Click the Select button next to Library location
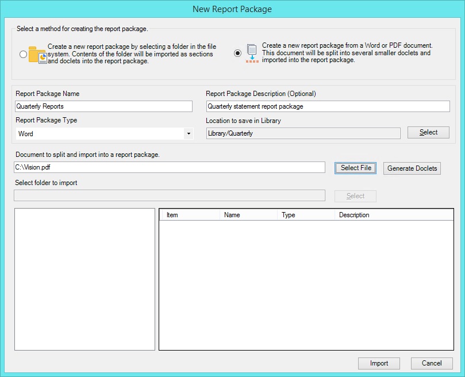Screen dimensions: 465x377 click(428, 132)
